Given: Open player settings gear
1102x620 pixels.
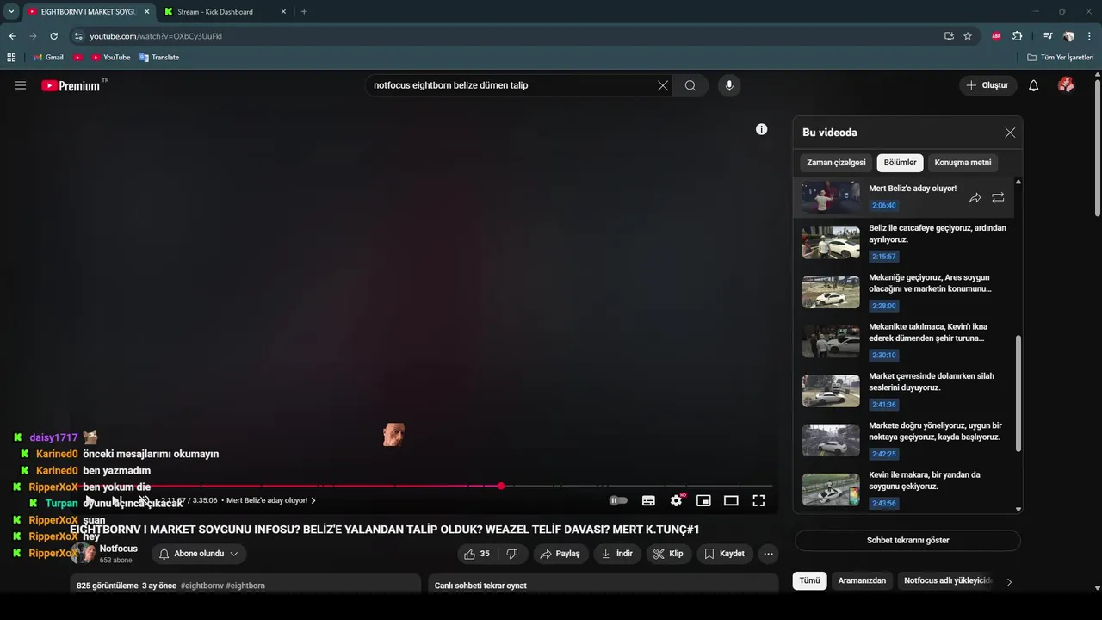Looking at the screenshot, I should (677, 500).
